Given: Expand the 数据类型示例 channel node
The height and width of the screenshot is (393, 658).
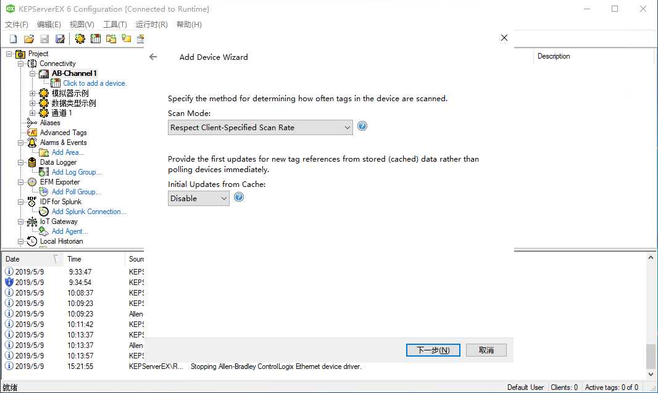Looking at the screenshot, I should [32, 103].
